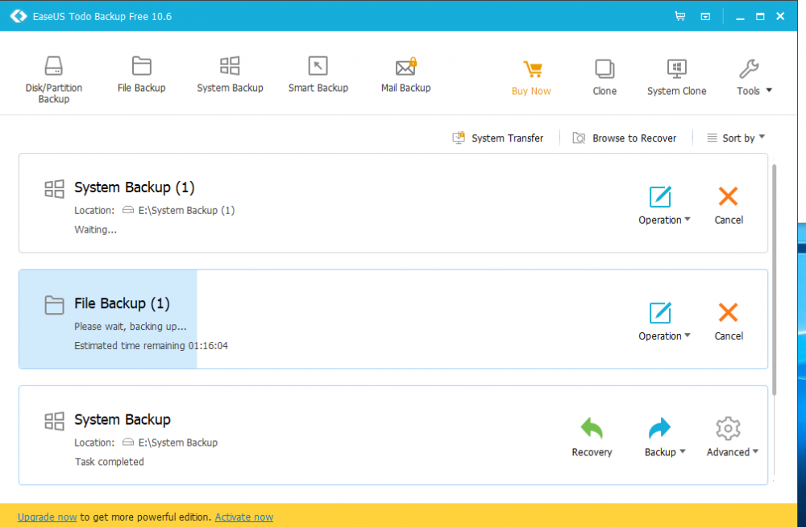Click location path E:\System Backup
The image size is (806, 527).
pyautogui.click(x=178, y=443)
